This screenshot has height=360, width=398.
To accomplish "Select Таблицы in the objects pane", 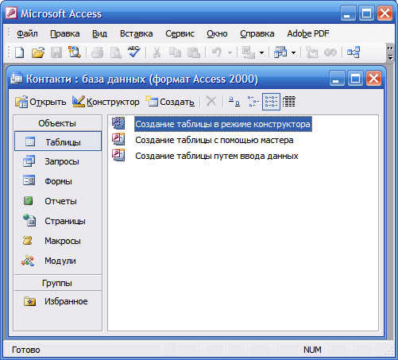I will tap(58, 141).
